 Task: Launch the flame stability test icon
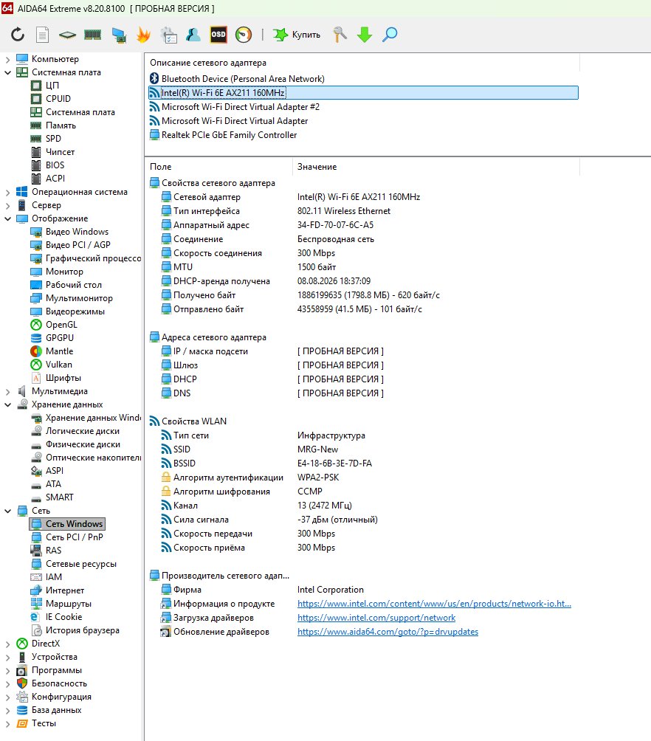(143, 35)
